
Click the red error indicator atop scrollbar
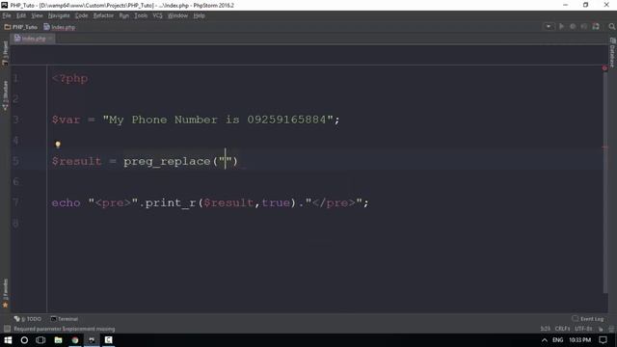click(604, 68)
